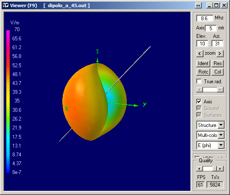Enable the True rad. checkbox
The height and width of the screenshot is (195, 230).
(x=199, y=82)
